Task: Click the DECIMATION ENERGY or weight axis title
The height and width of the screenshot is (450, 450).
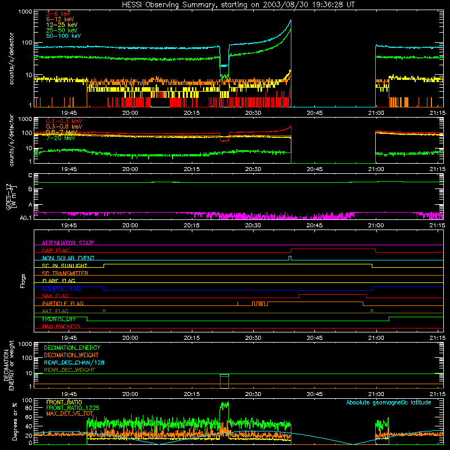Action: [x=9, y=365]
